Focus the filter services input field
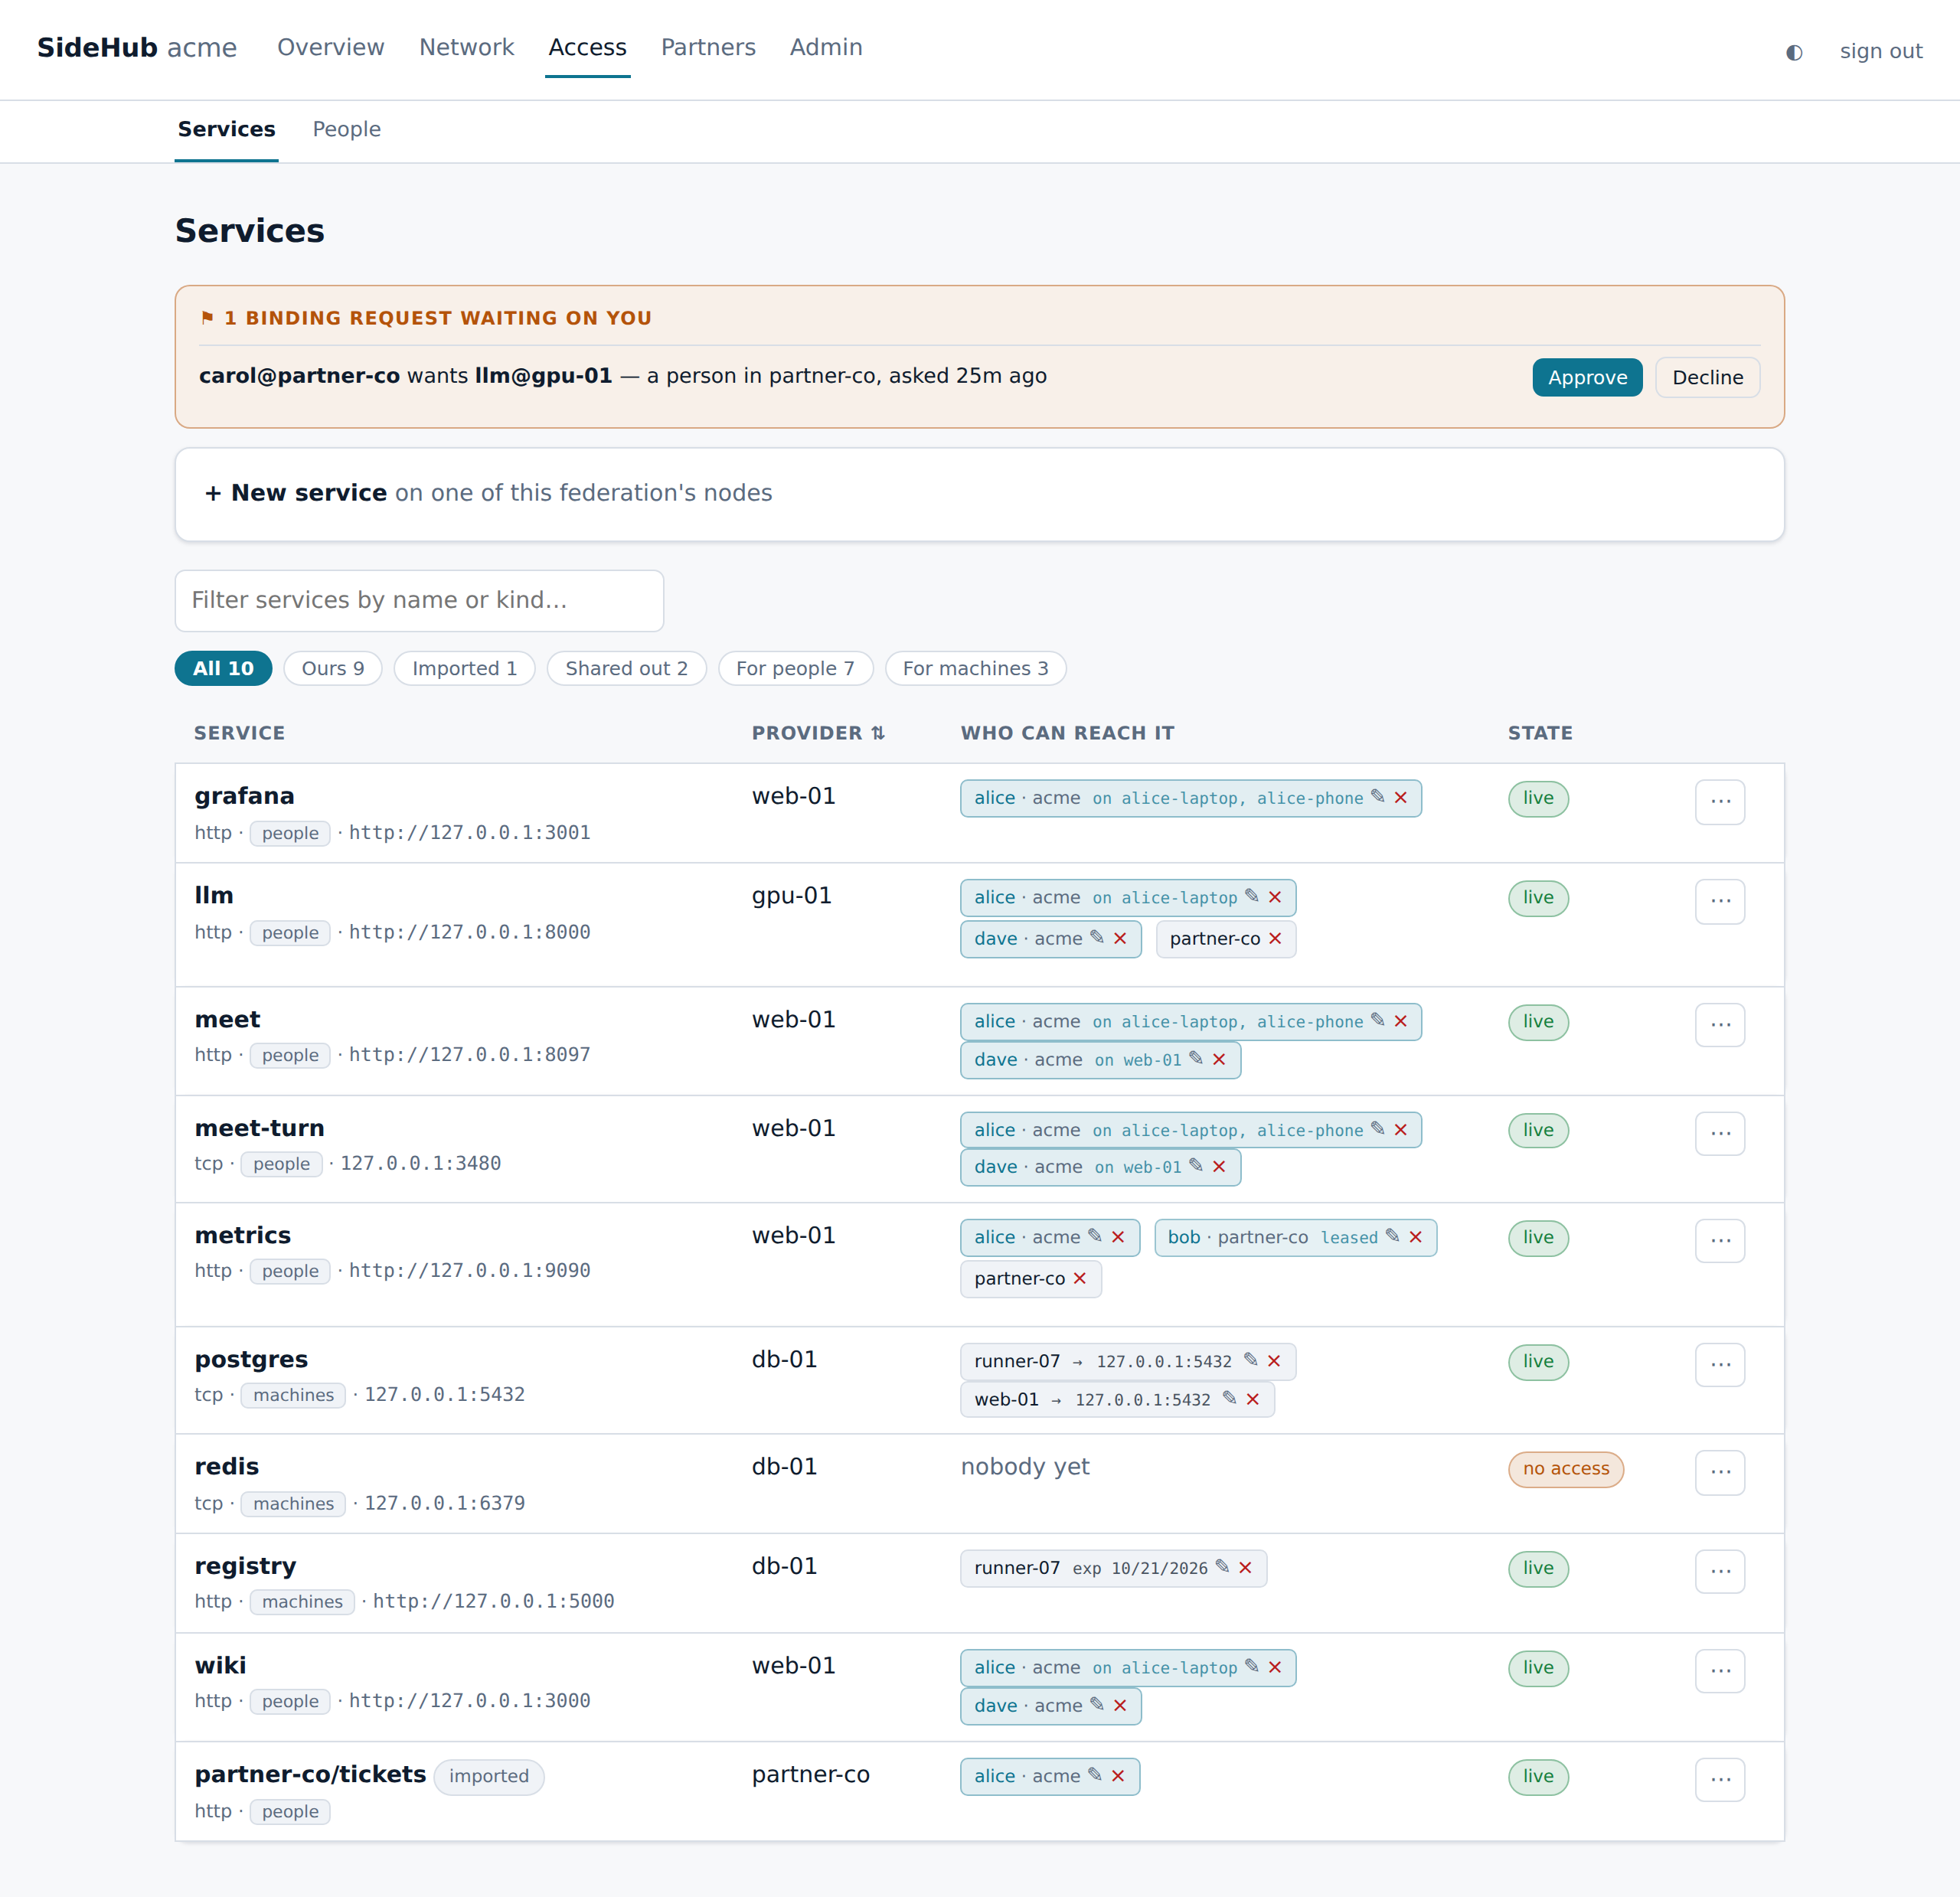Viewport: 1960px width, 1897px height. coord(419,601)
